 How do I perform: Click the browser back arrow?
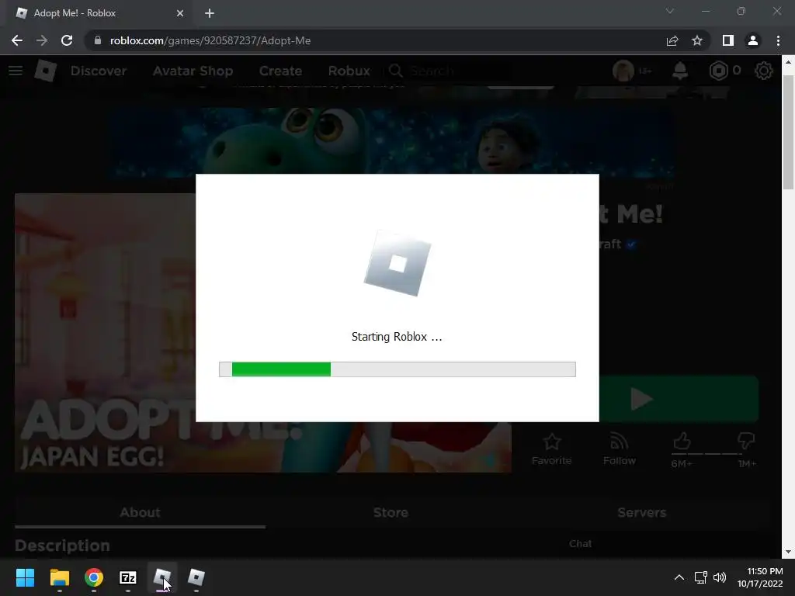point(17,40)
